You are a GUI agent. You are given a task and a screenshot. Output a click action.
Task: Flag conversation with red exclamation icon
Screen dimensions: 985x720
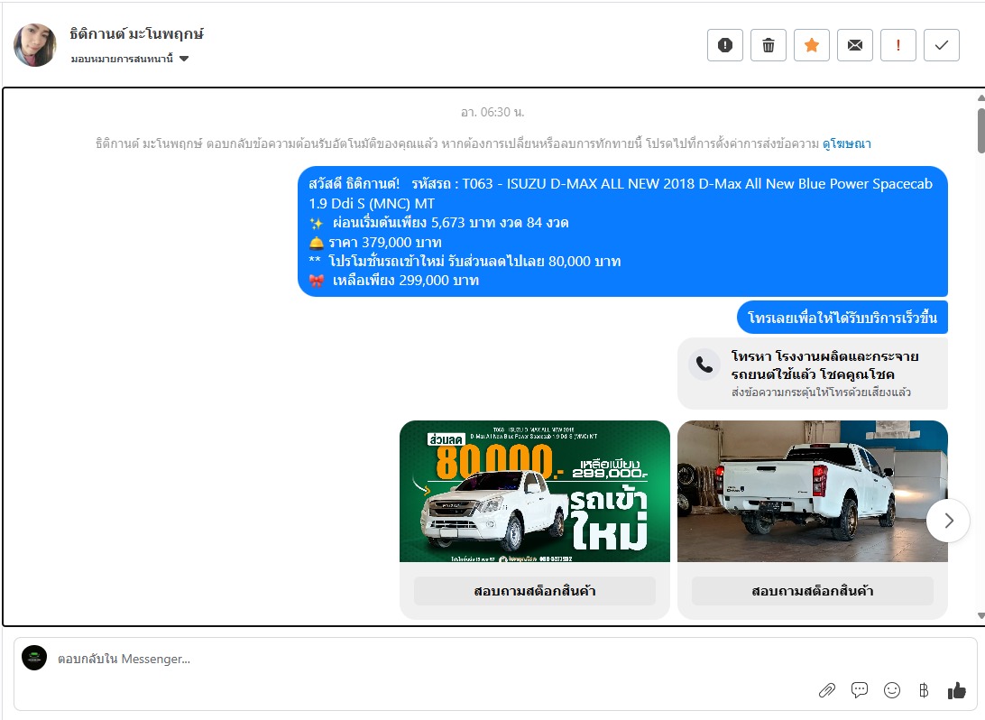[898, 45]
